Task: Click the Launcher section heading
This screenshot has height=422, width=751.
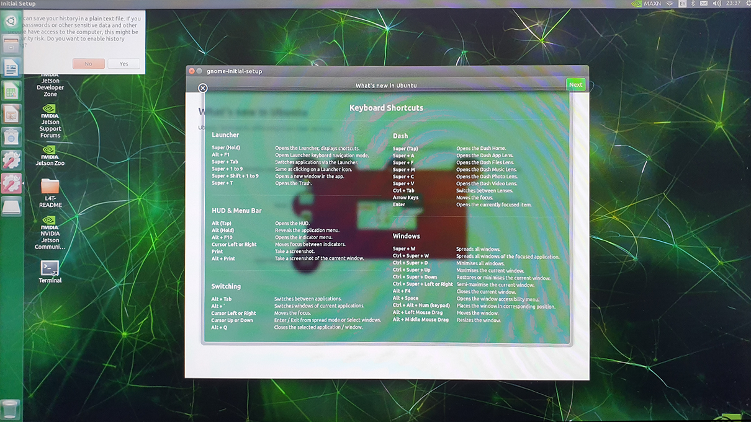Action: pos(225,134)
